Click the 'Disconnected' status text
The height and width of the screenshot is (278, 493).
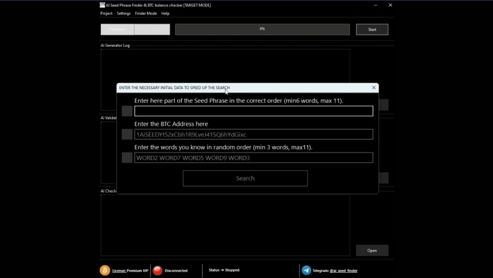(x=176, y=271)
